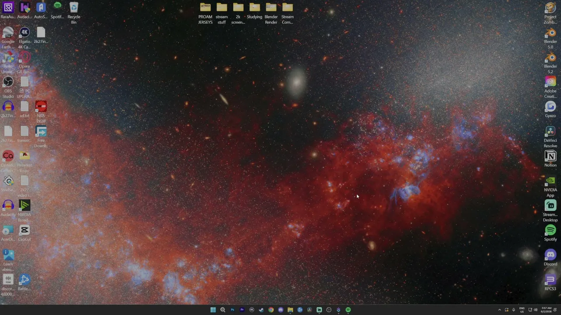561x315 pixels.
Task: Select the ad.txt file
Action: click(25, 110)
